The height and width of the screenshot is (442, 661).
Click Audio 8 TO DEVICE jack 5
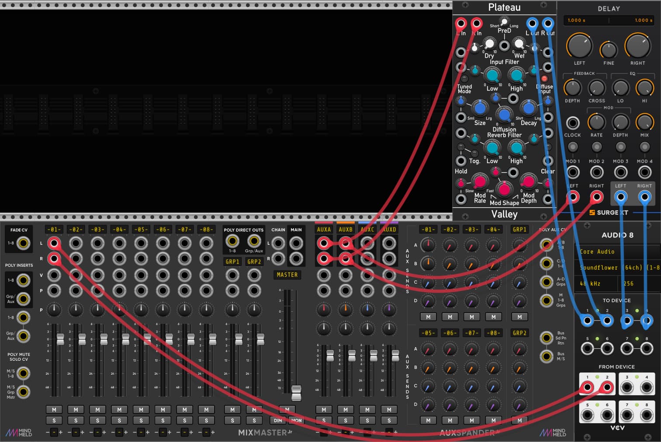pyautogui.click(x=588, y=348)
